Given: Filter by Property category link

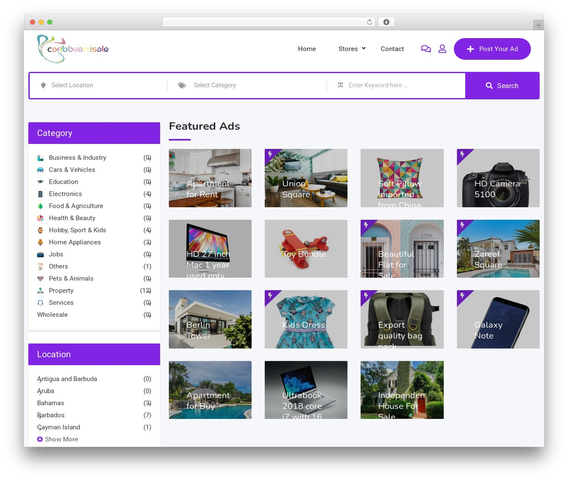Looking at the screenshot, I should (x=61, y=291).
